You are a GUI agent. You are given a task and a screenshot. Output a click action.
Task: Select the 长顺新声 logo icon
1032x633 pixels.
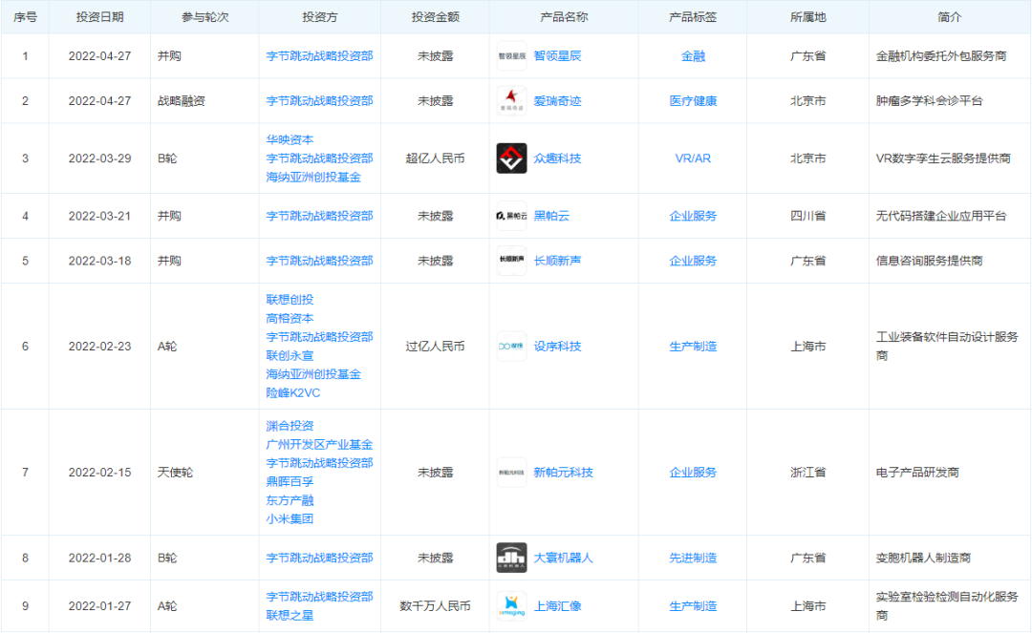pos(511,261)
